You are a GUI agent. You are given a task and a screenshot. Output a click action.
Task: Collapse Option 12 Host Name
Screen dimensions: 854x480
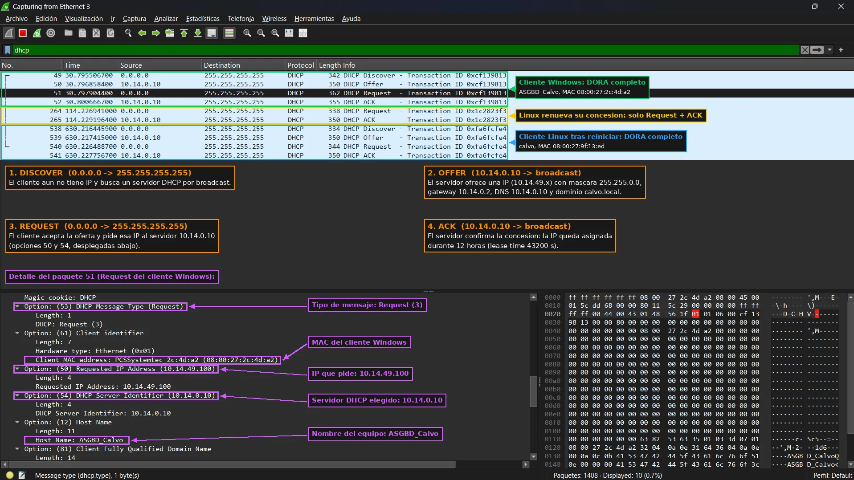coord(17,422)
